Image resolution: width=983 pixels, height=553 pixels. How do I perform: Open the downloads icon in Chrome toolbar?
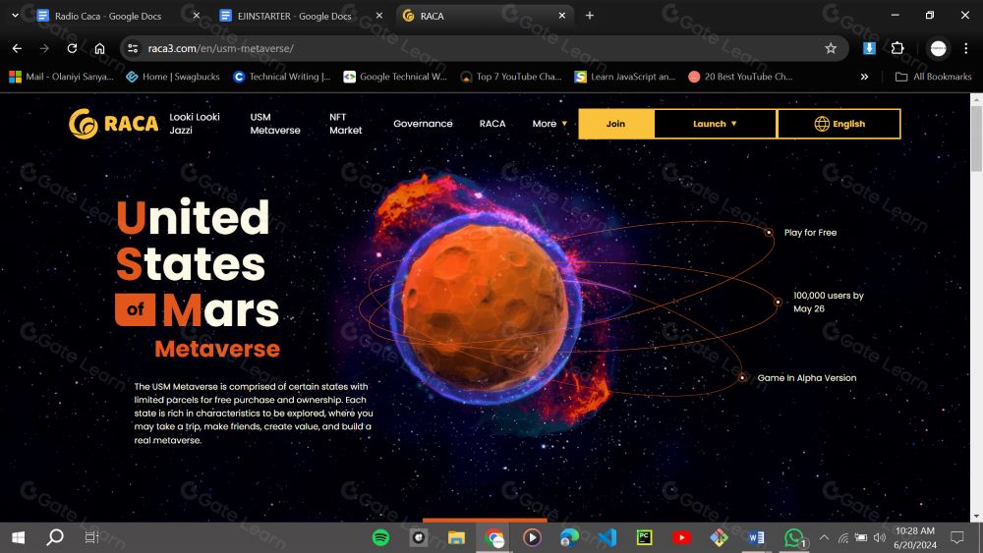869,48
